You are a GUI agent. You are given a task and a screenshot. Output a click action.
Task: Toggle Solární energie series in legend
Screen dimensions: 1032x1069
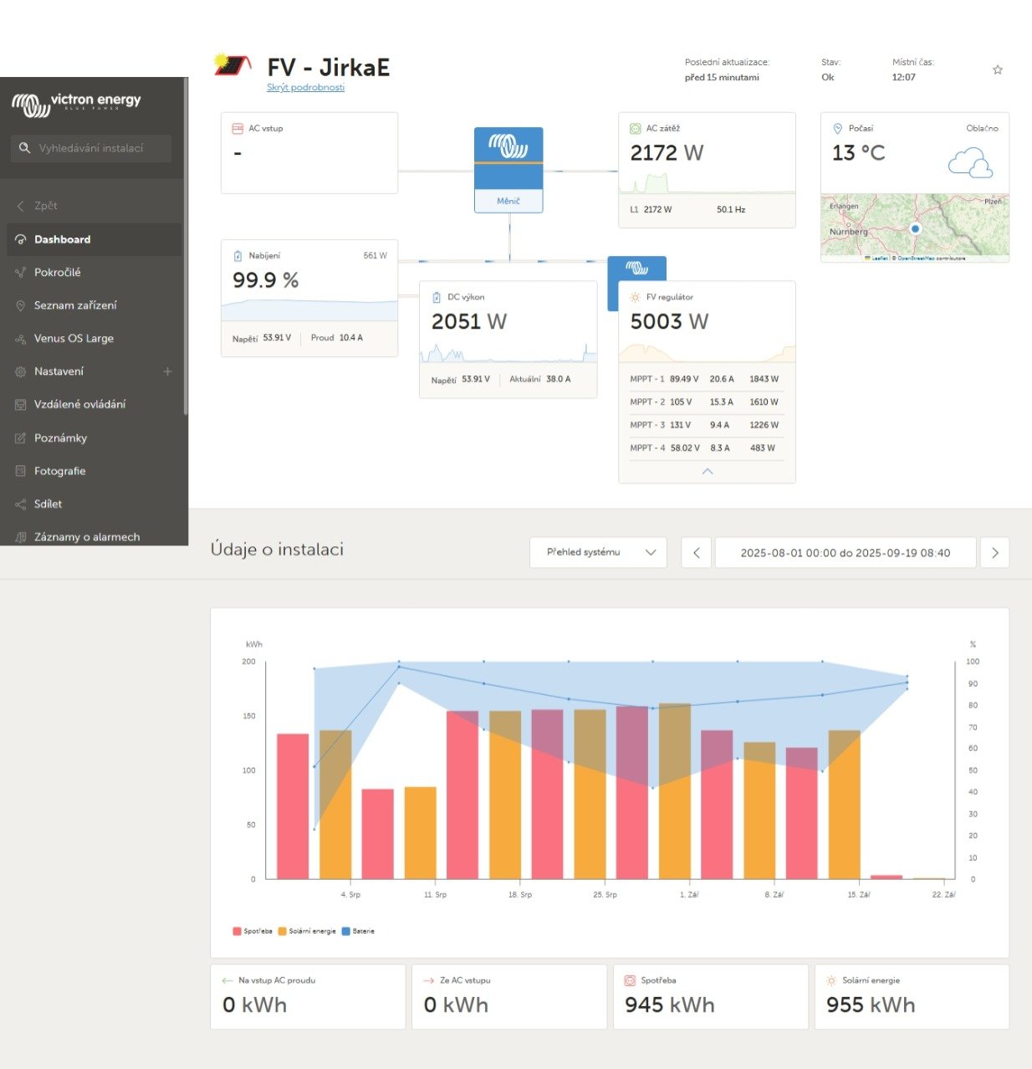pyautogui.click(x=307, y=931)
